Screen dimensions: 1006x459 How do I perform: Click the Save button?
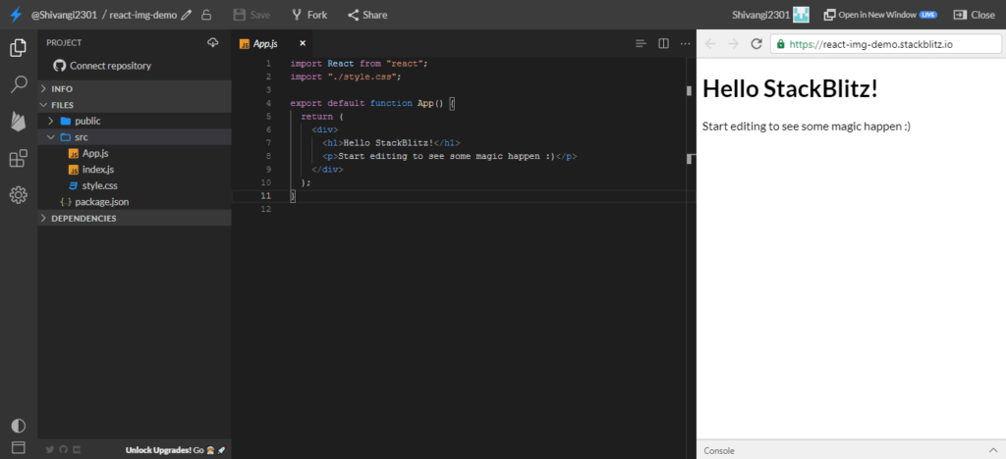pos(251,14)
